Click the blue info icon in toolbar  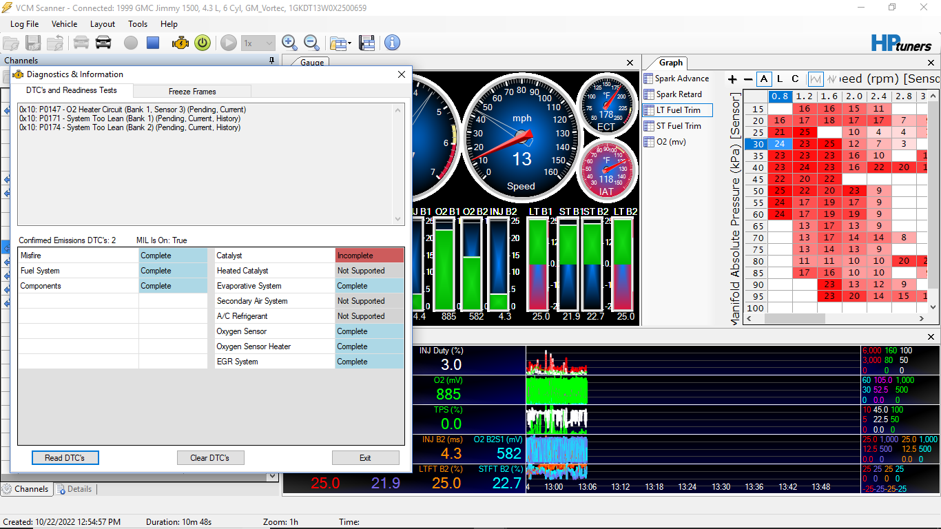pyautogui.click(x=392, y=43)
